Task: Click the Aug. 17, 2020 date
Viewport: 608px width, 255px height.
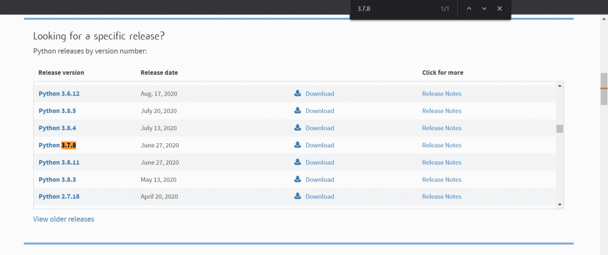Action: click(x=159, y=93)
